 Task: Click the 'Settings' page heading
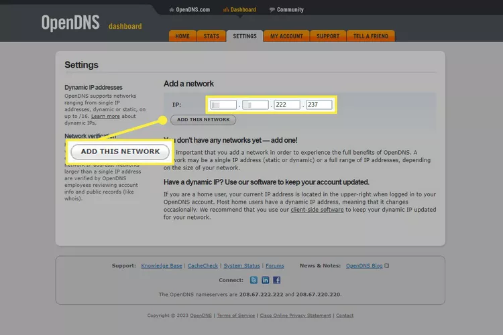tap(81, 65)
